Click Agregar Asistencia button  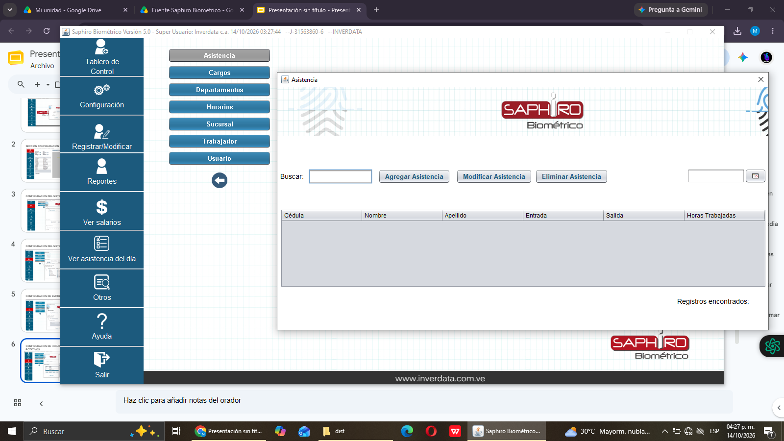click(x=414, y=176)
